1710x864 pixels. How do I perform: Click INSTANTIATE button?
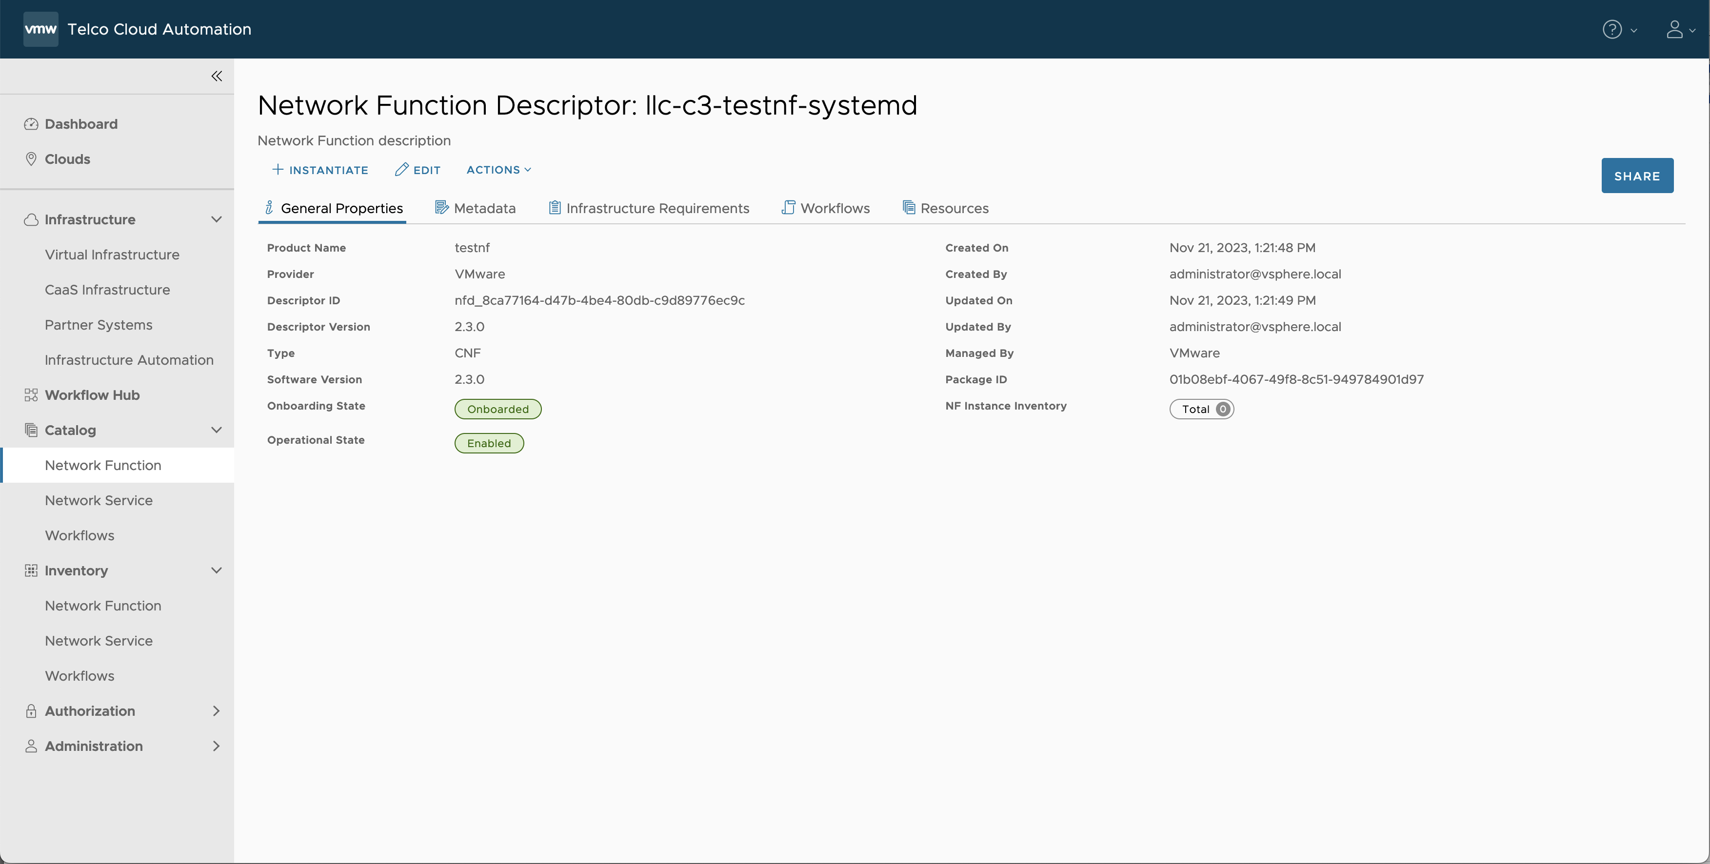tap(319, 171)
